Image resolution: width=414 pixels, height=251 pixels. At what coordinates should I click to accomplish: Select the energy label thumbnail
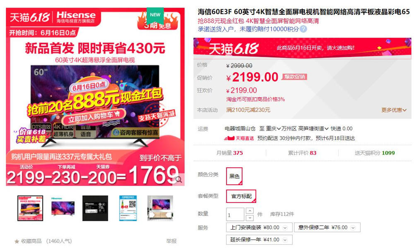tap(128, 208)
